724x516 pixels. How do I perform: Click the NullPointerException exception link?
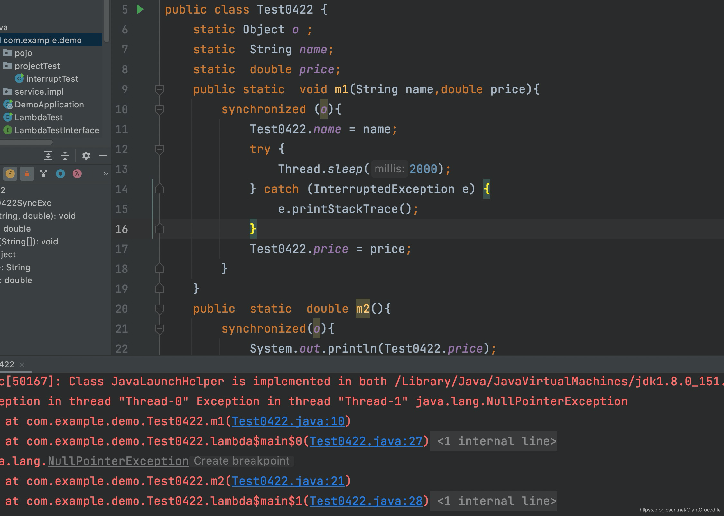click(x=118, y=461)
